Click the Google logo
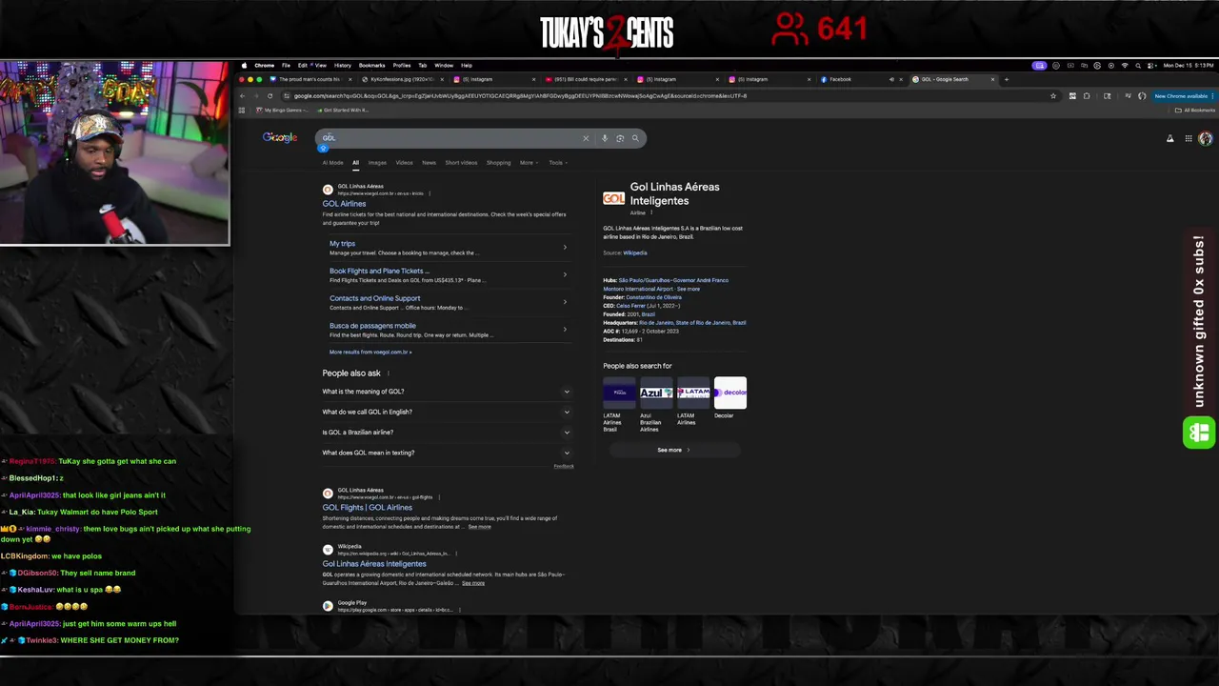 click(x=280, y=138)
